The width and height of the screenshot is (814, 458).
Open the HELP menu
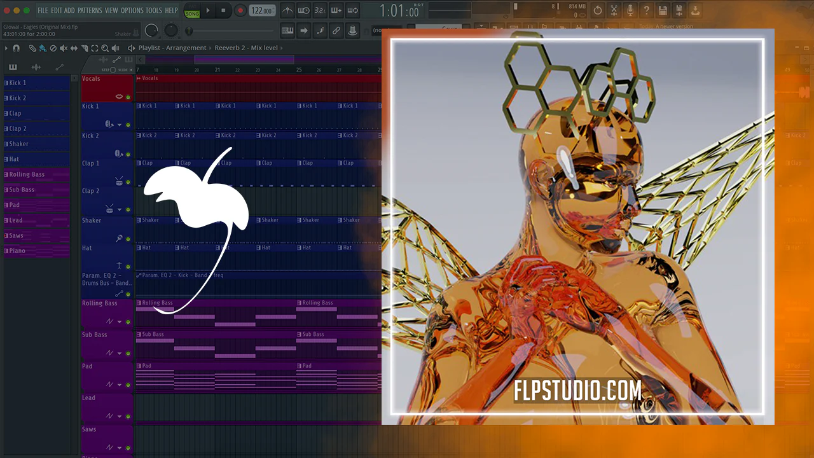click(172, 10)
